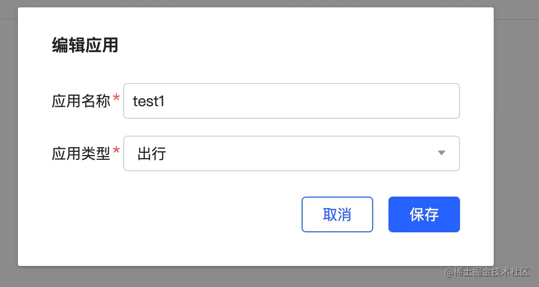Confirm the form with blue 保存 button
The image size is (539, 287).
pyautogui.click(x=424, y=214)
